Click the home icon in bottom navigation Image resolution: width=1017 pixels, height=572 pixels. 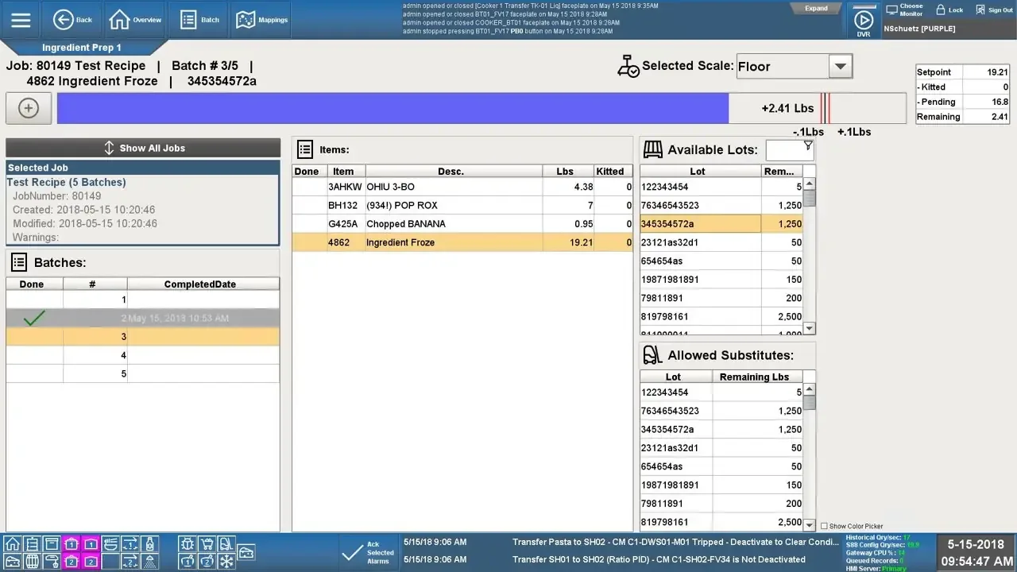pyautogui.click(x=13, y=543)
